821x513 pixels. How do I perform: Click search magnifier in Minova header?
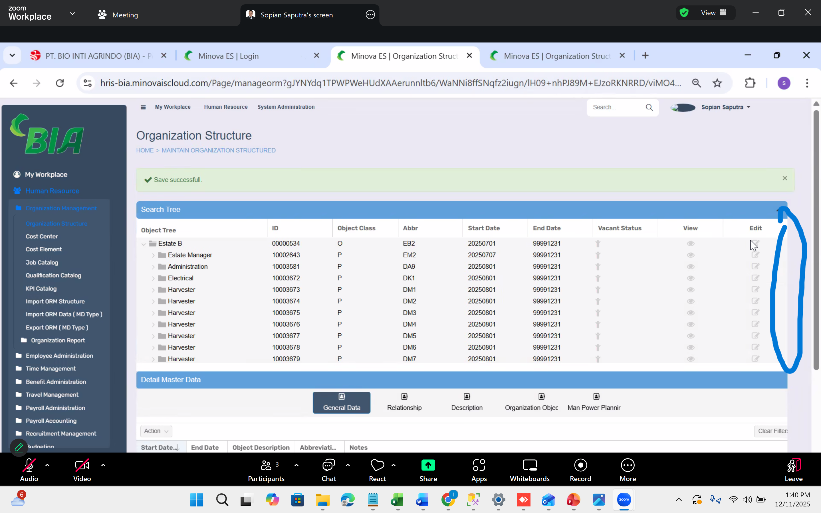tap(649, 108)
